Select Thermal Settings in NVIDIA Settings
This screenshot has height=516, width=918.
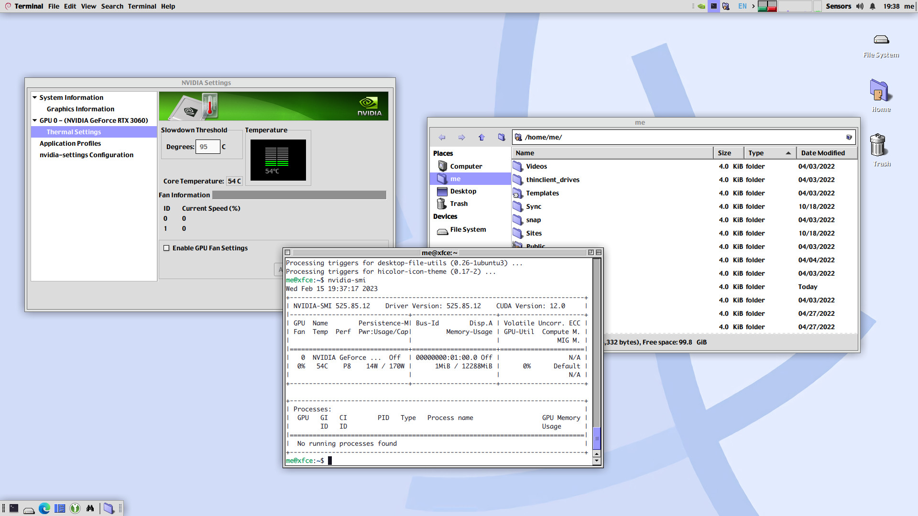coord(94,132)
